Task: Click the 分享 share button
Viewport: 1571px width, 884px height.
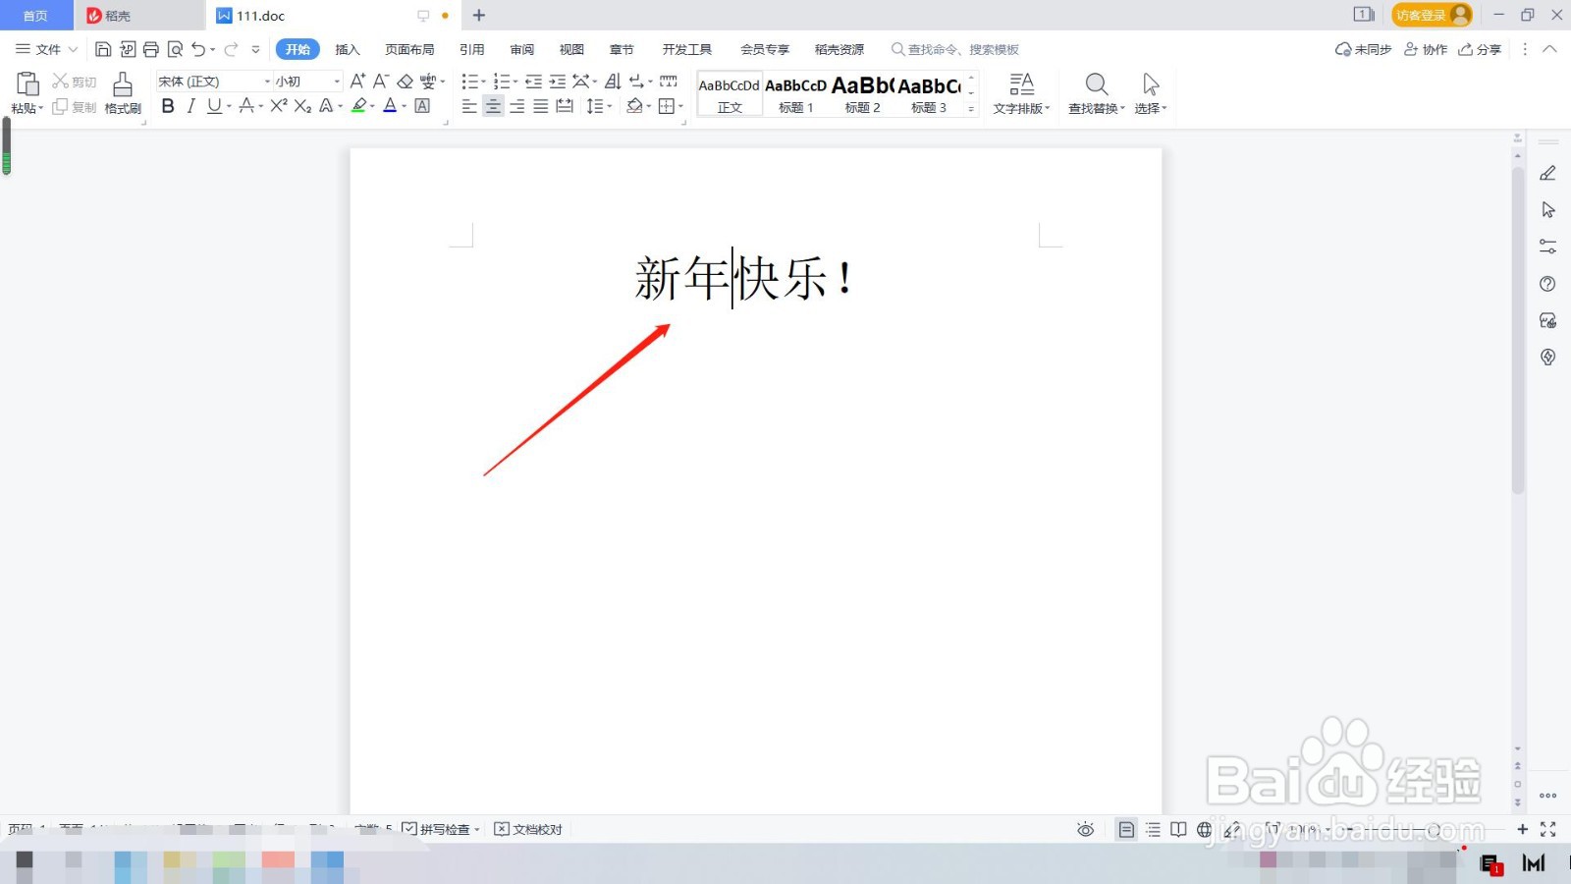Action: tap(1480, 49)
